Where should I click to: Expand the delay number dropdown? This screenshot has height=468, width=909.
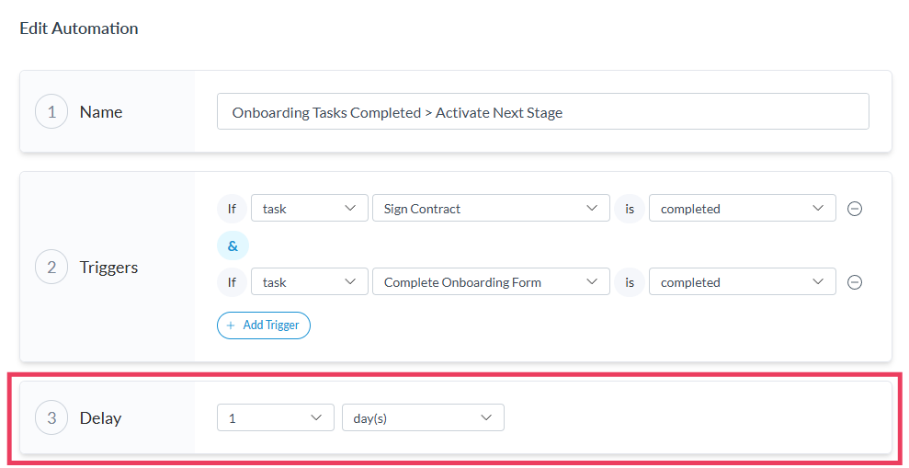click(x=275, y=418)
